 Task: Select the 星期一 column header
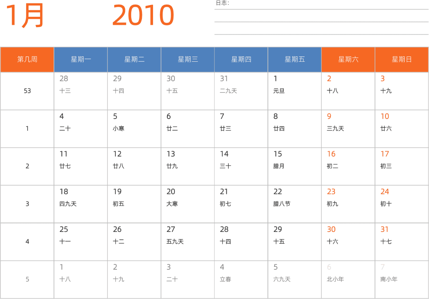pos(81,60)
